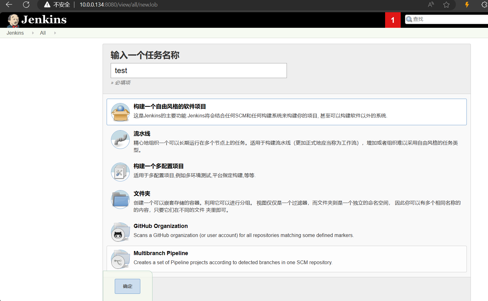Select the GitHub Organization icon
The image size is (488, 301).
click(120, 232)
